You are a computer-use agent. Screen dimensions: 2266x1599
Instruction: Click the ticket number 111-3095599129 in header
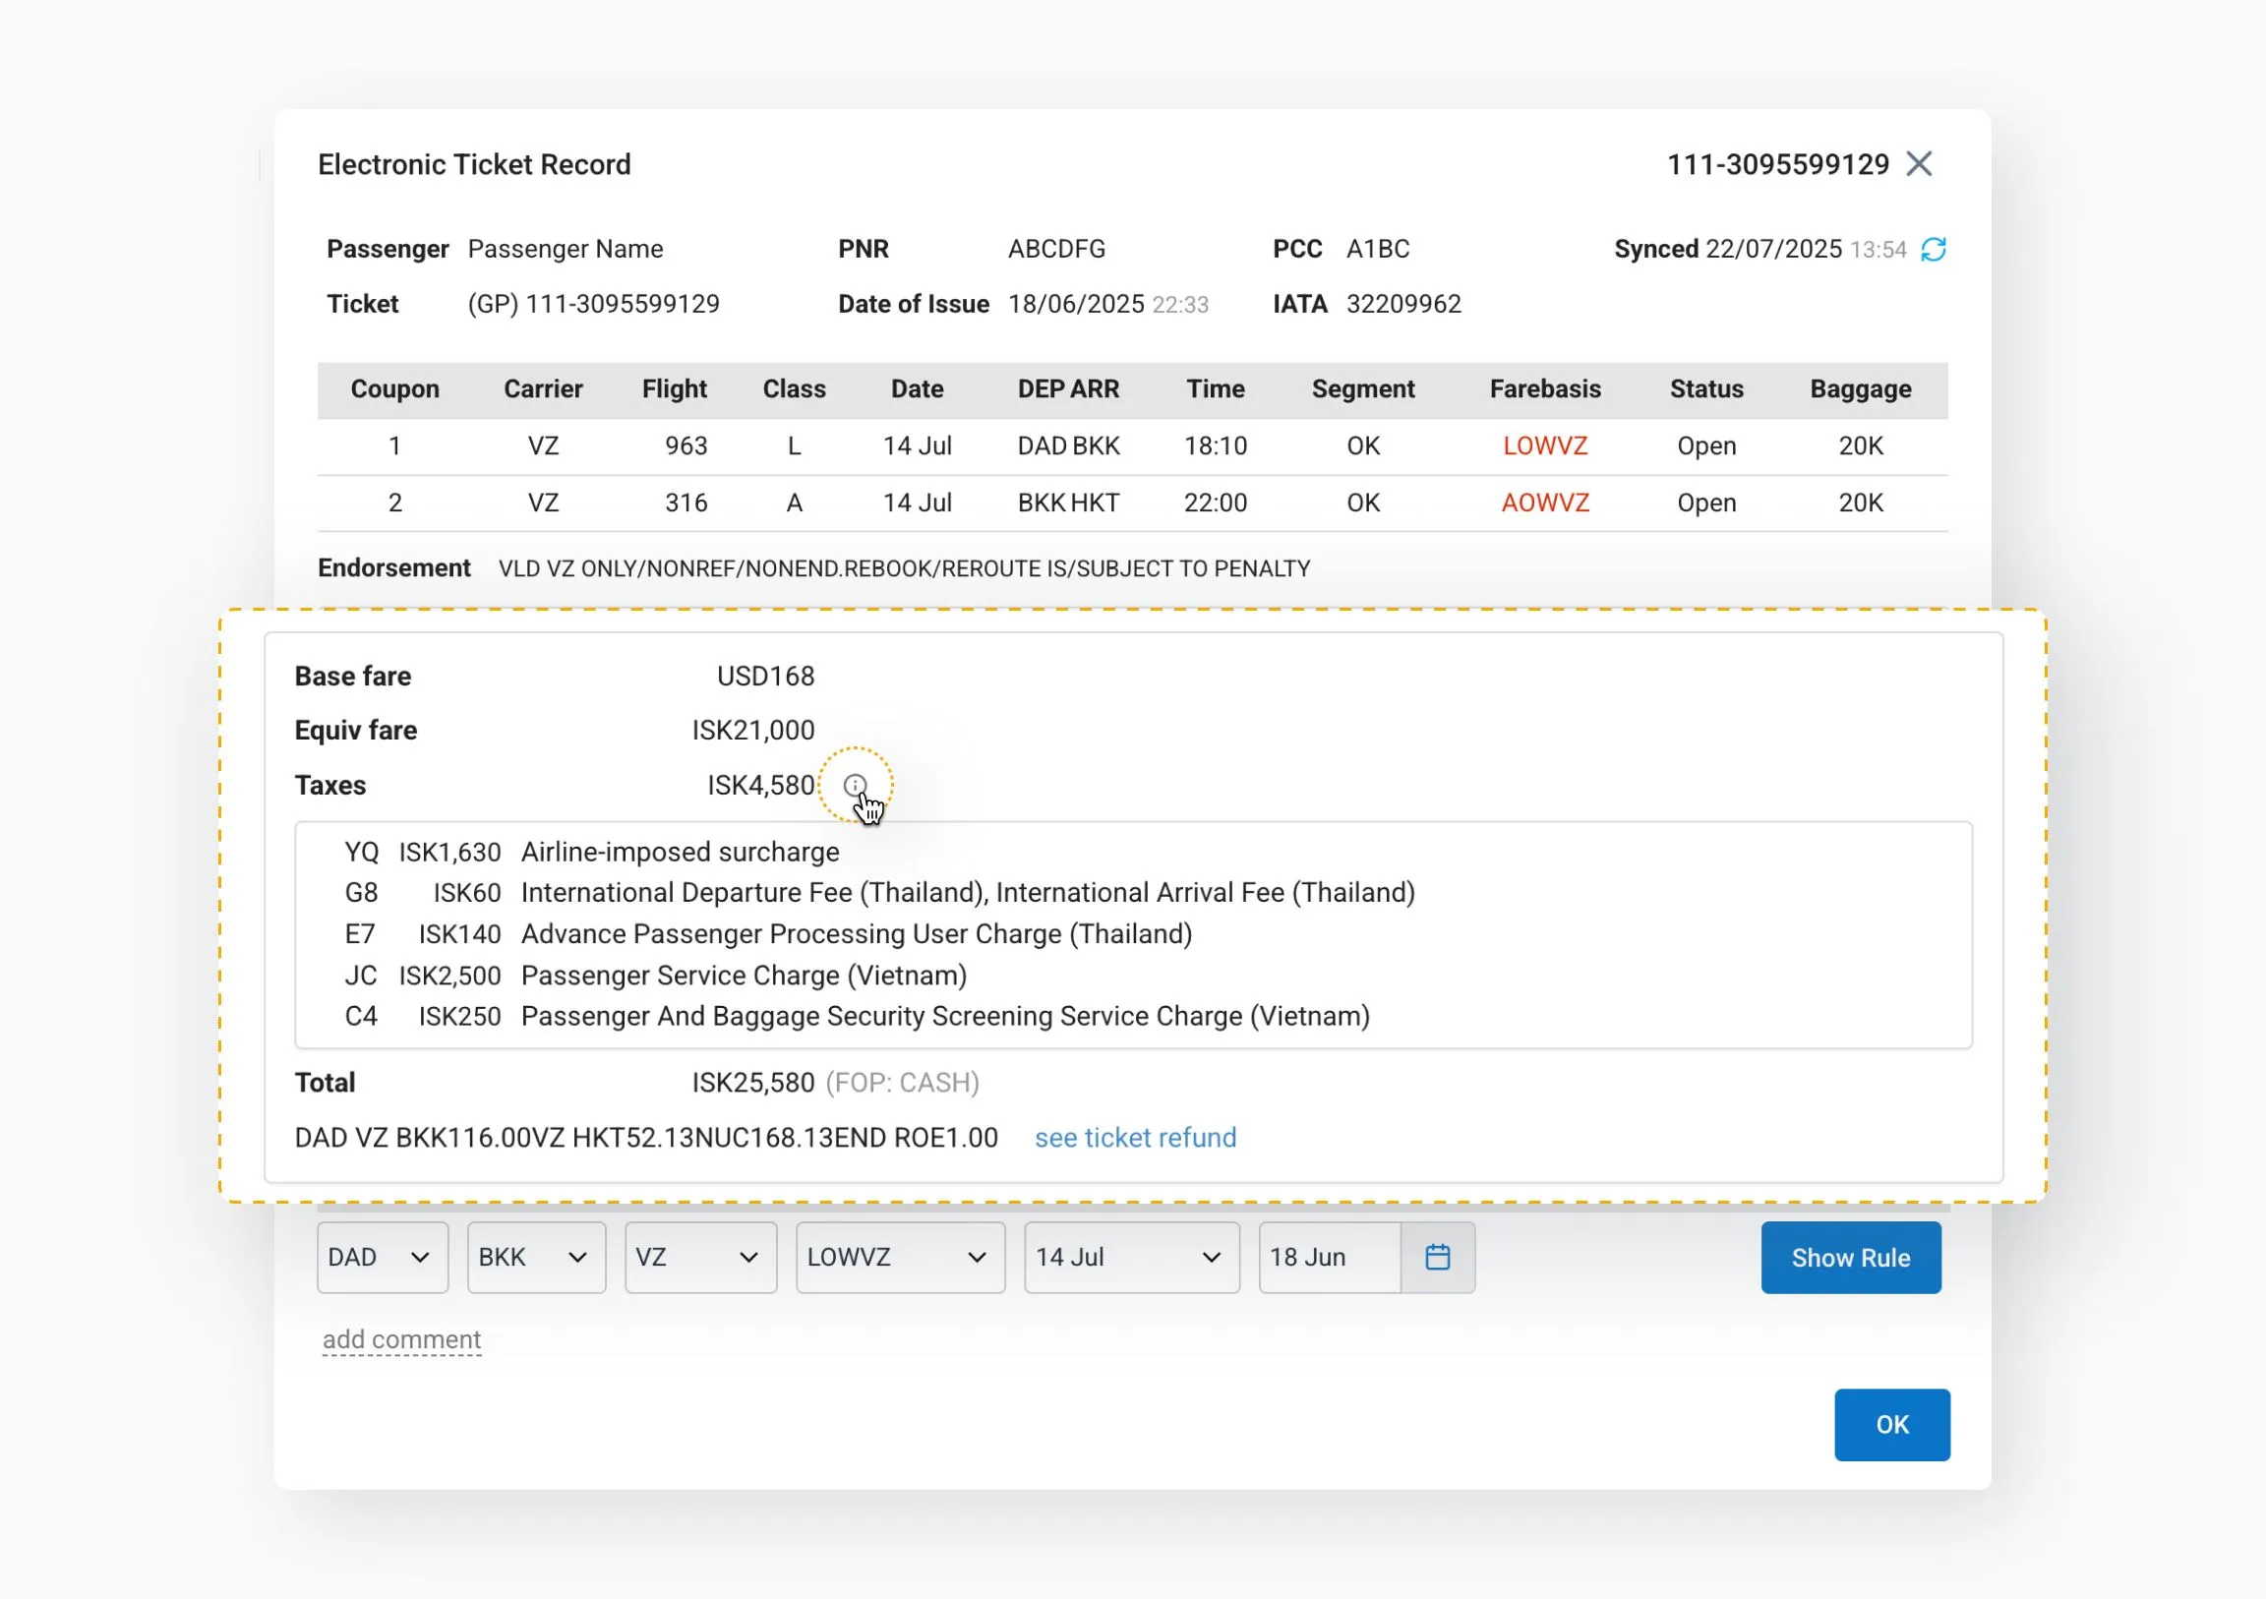click(1776, 164)
